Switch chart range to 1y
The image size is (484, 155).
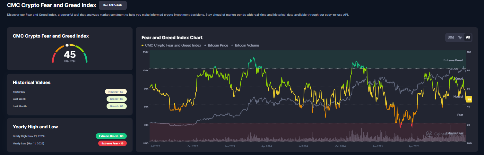pyautogui.click(x=460, y=37)
